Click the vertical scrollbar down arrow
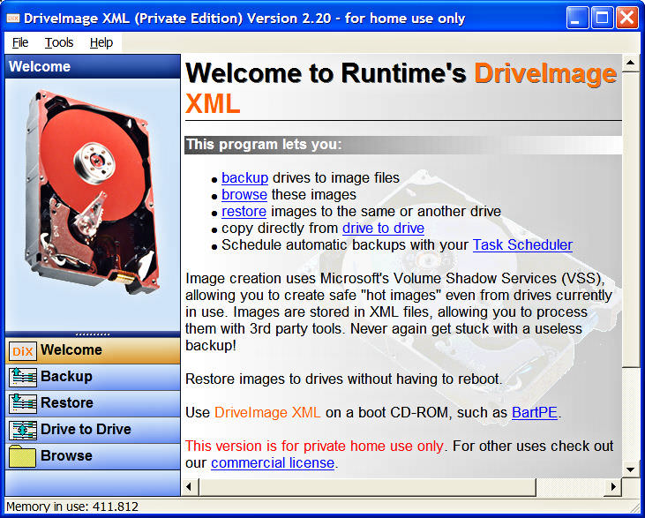Viewport: 645px width, 518px height. click(x=630, y=469)
